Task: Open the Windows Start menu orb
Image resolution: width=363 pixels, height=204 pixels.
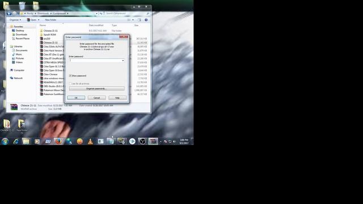Action: [x=5, y=141]
